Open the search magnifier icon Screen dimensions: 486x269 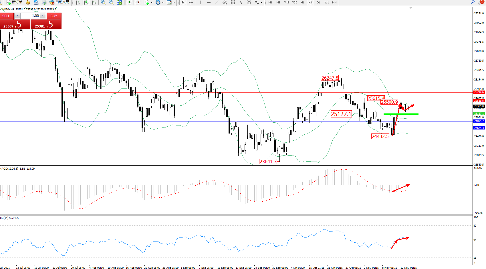[473, 2]
